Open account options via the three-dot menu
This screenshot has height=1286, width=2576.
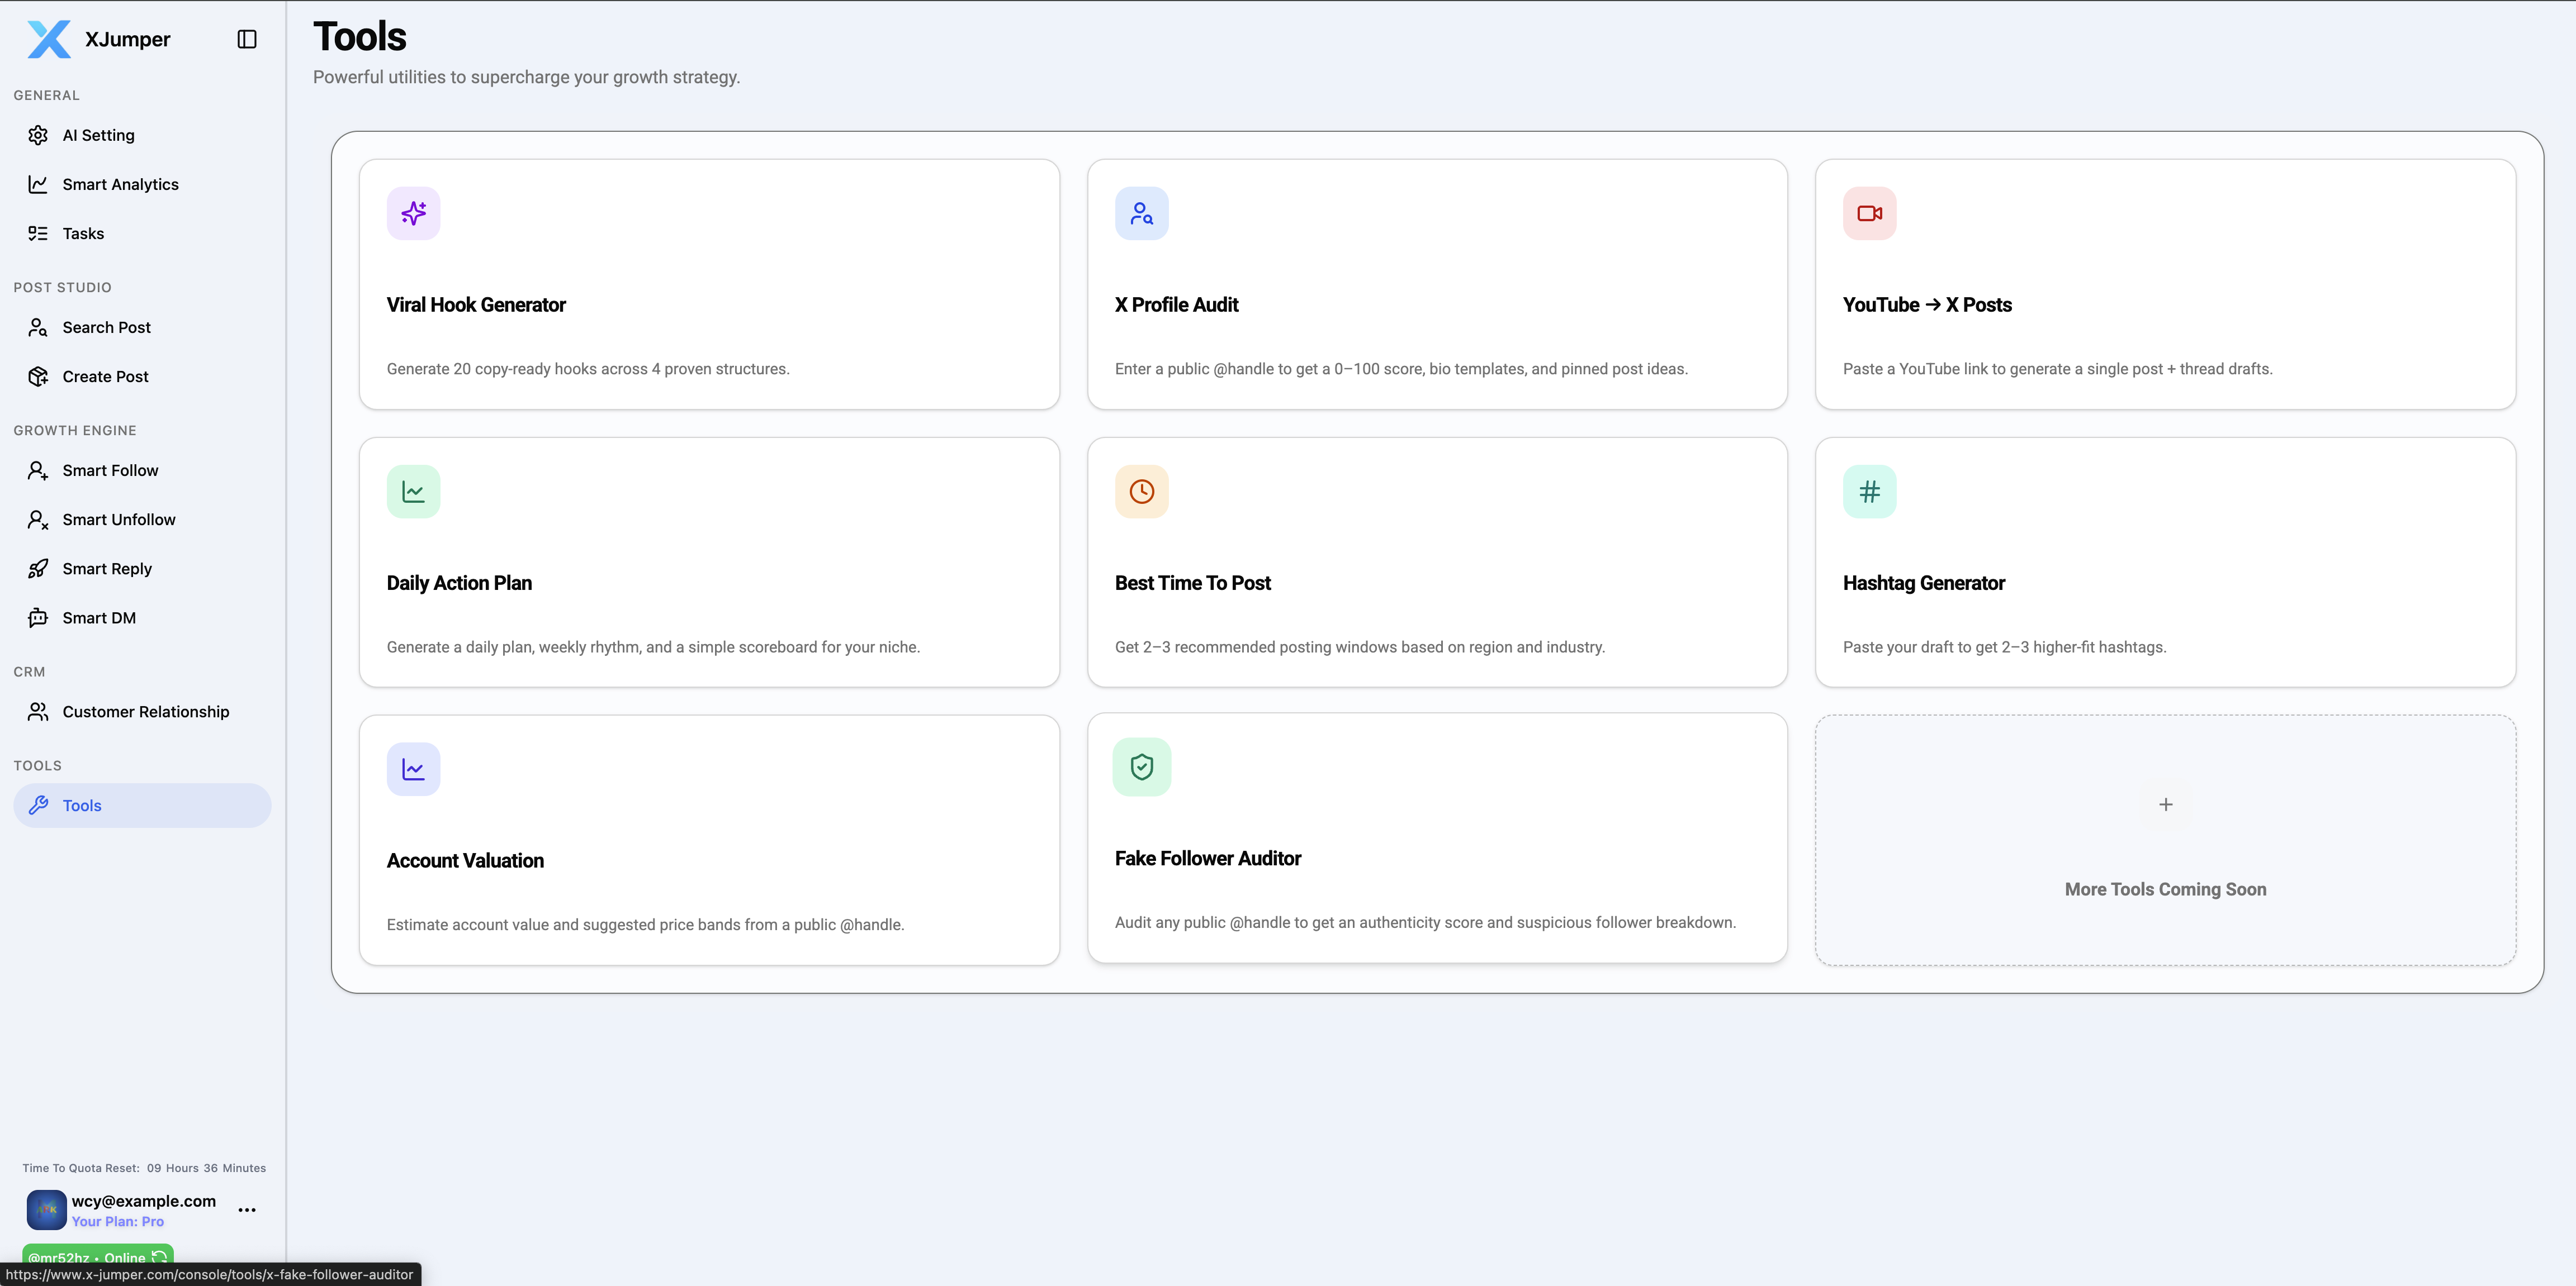(246, 1210)
